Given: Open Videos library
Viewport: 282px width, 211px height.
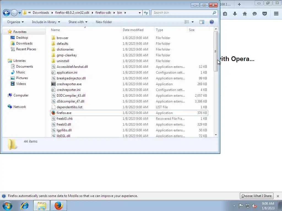Looking at the screenshot, I should (21, 84).
